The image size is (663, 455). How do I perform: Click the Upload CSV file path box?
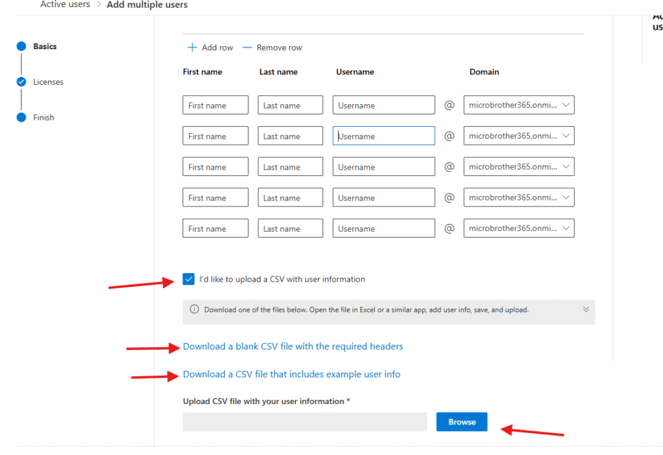[304, 422]
